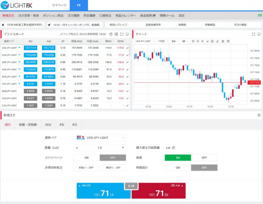
Task: Click EURJPY Ask price button in price board
Action: tap(48, 55)
